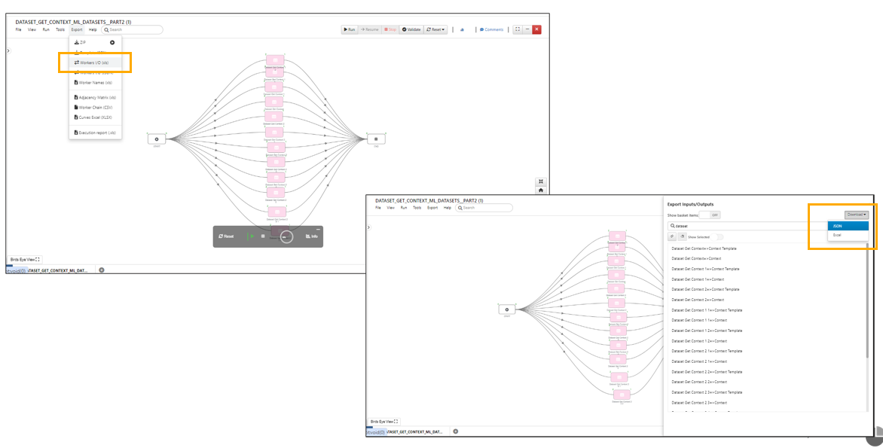The width and height of the screenshot is (883, 448).
Task: Select Workers I/O (xls) from Export menu
Action: [95, 62]
